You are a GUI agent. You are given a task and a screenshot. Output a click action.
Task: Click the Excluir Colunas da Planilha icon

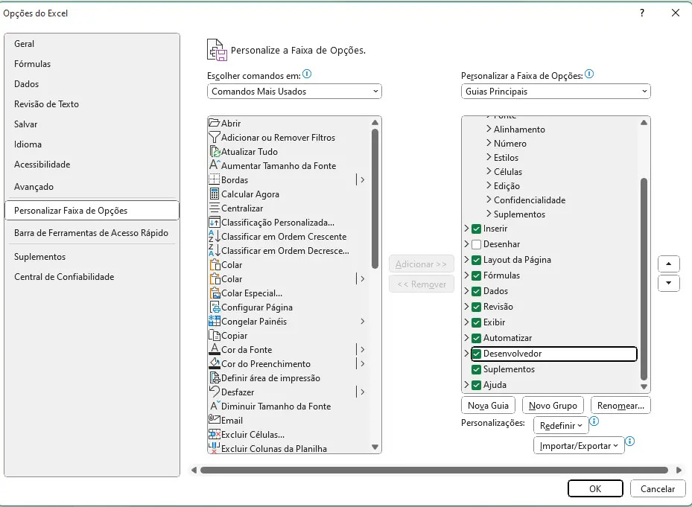(x=214, y=448)
